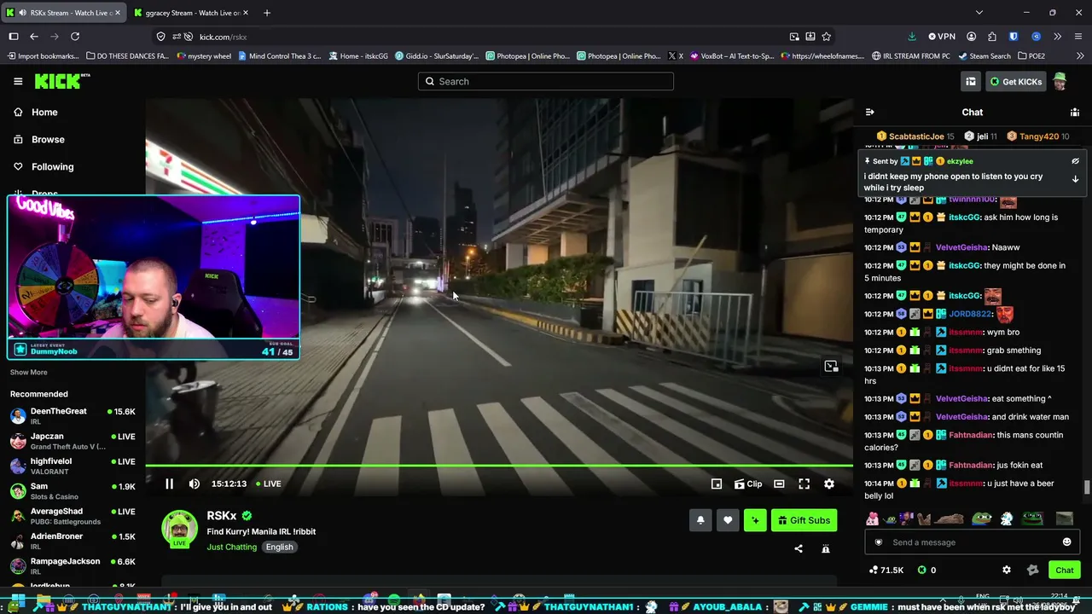Open a new browser tab

tap(267, 13)
